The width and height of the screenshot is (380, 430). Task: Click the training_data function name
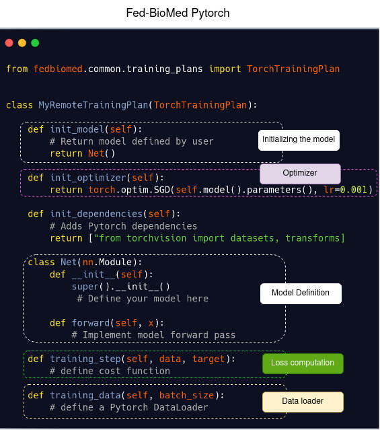tap(85, 395)
